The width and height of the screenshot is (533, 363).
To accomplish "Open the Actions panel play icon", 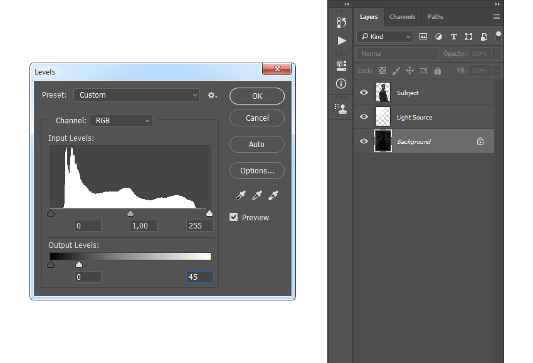I will 341,41.
